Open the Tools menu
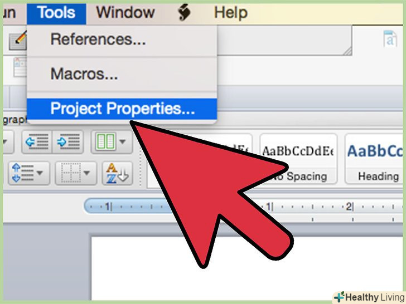Image resolution: width=406 pixels, height=304 pixels. point(56,13)
